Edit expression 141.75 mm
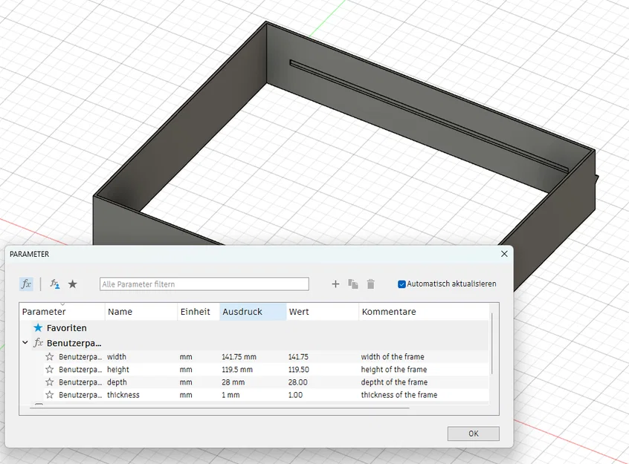The height and width of the screenshot is (464, 629). pos(239,356)
